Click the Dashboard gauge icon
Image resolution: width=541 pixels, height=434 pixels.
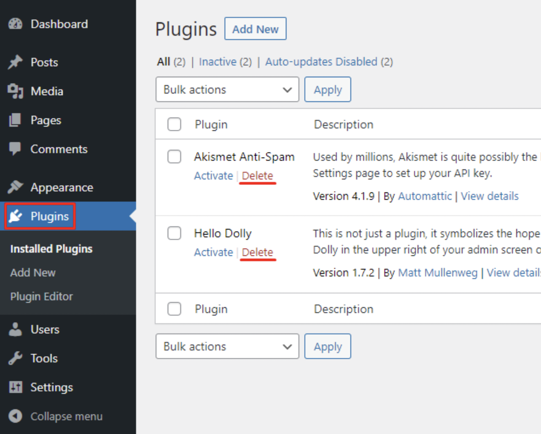click(15, 24)
